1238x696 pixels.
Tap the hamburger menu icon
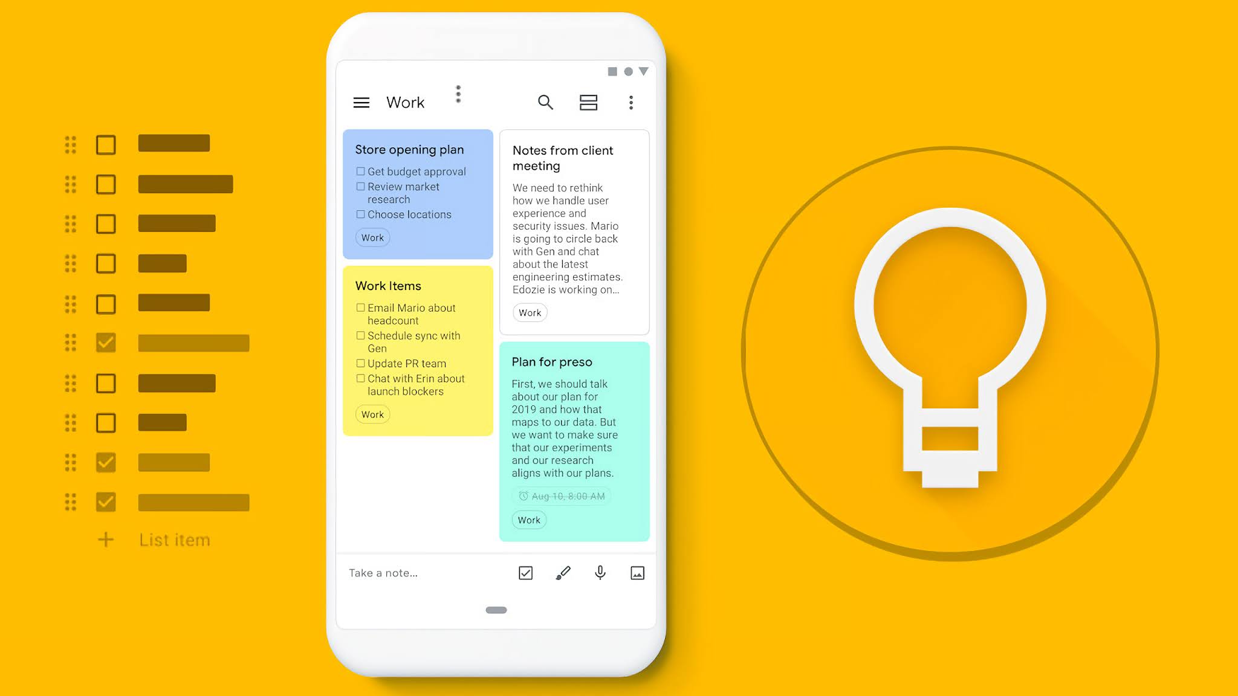[x=360, y=102]
